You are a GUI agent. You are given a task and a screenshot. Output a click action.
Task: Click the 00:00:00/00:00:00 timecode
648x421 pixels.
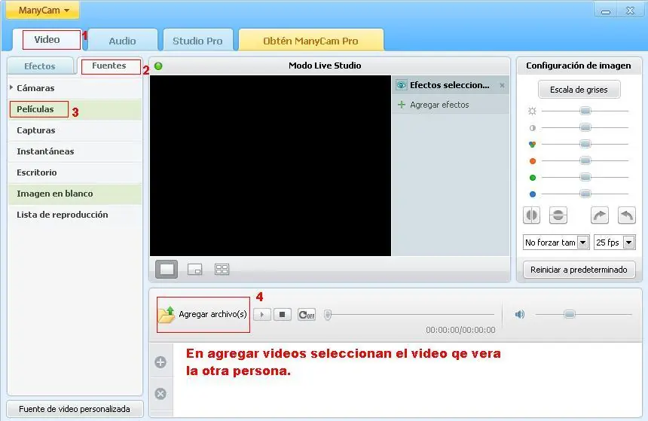pos(461,330)
